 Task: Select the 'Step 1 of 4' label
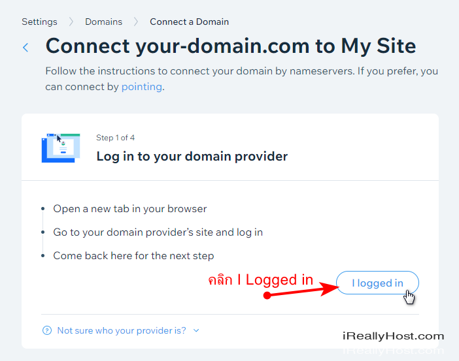115,138
